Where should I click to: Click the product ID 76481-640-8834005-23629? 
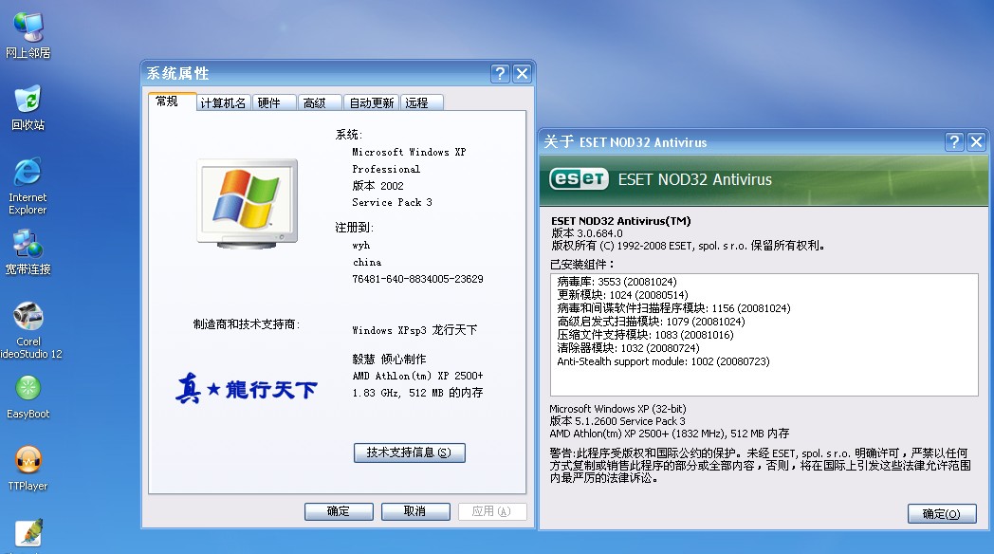click(x=417, y=279)
